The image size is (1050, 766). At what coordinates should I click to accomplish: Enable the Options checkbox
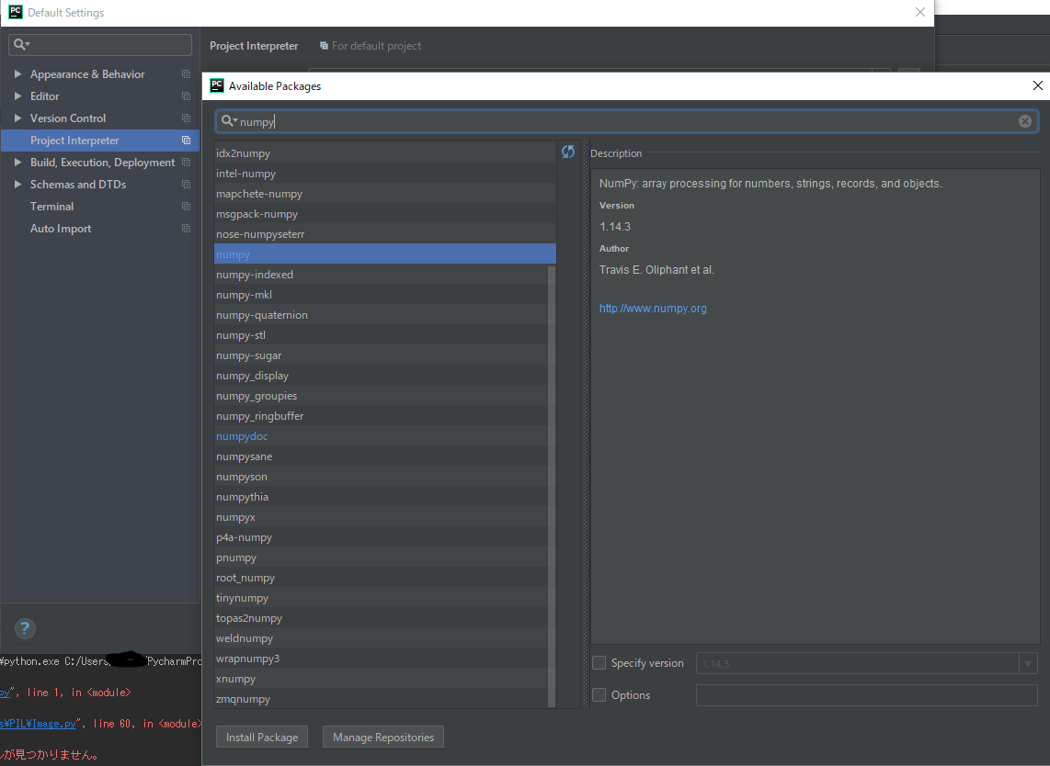599,695
